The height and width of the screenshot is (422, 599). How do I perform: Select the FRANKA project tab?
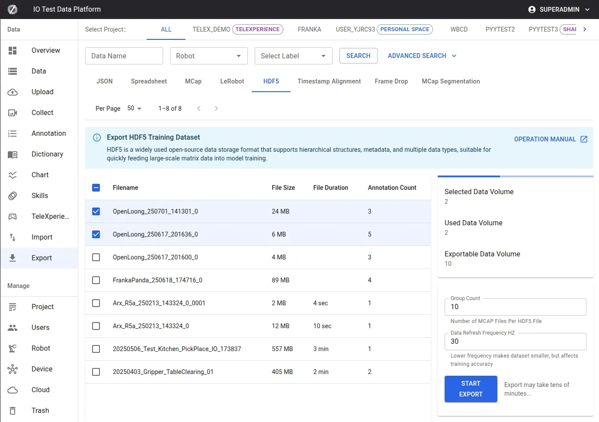tap(310, 29)
